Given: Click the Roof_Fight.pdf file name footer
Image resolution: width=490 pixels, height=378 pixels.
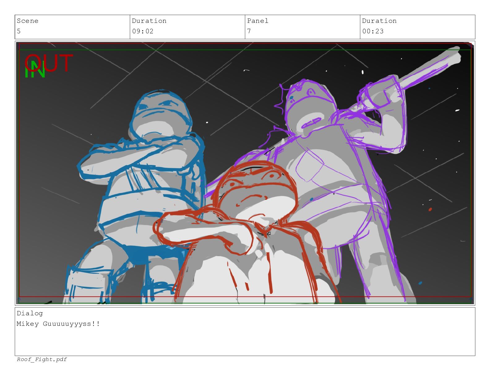Looking at the screenshot, I should 42,359.
